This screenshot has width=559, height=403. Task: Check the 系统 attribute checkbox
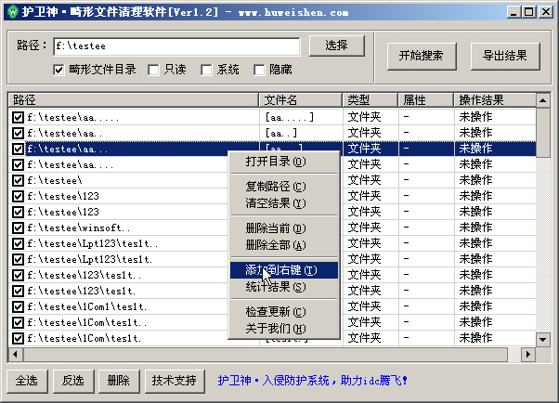click(x=207, y=70)
